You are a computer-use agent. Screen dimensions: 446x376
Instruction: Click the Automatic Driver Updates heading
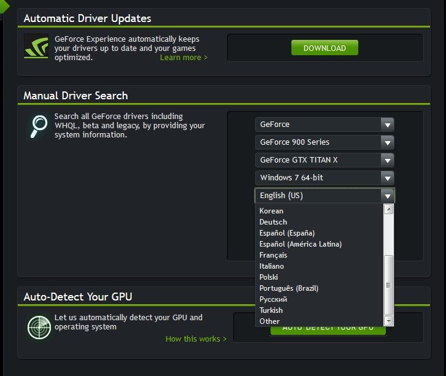(87, 18)
